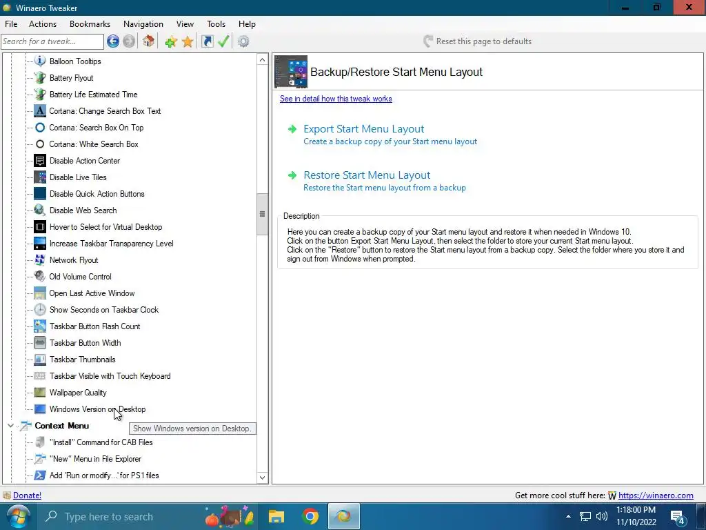Open the Bookmarks menu

tap(90, 24)
